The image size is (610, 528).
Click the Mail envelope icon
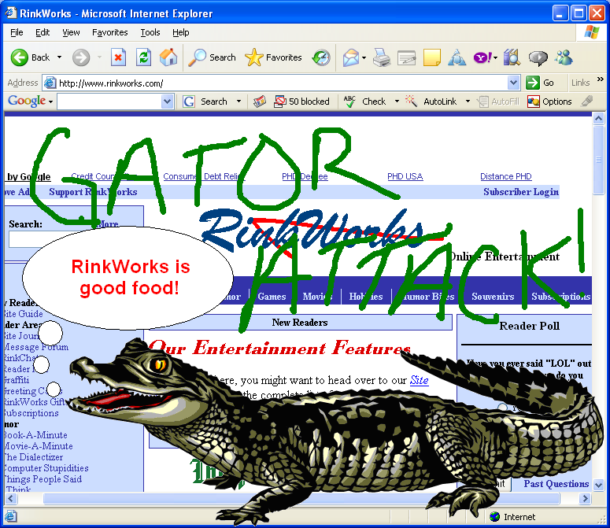point(351,58)
